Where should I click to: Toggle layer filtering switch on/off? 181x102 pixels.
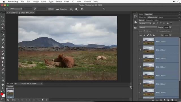[171, 23]
